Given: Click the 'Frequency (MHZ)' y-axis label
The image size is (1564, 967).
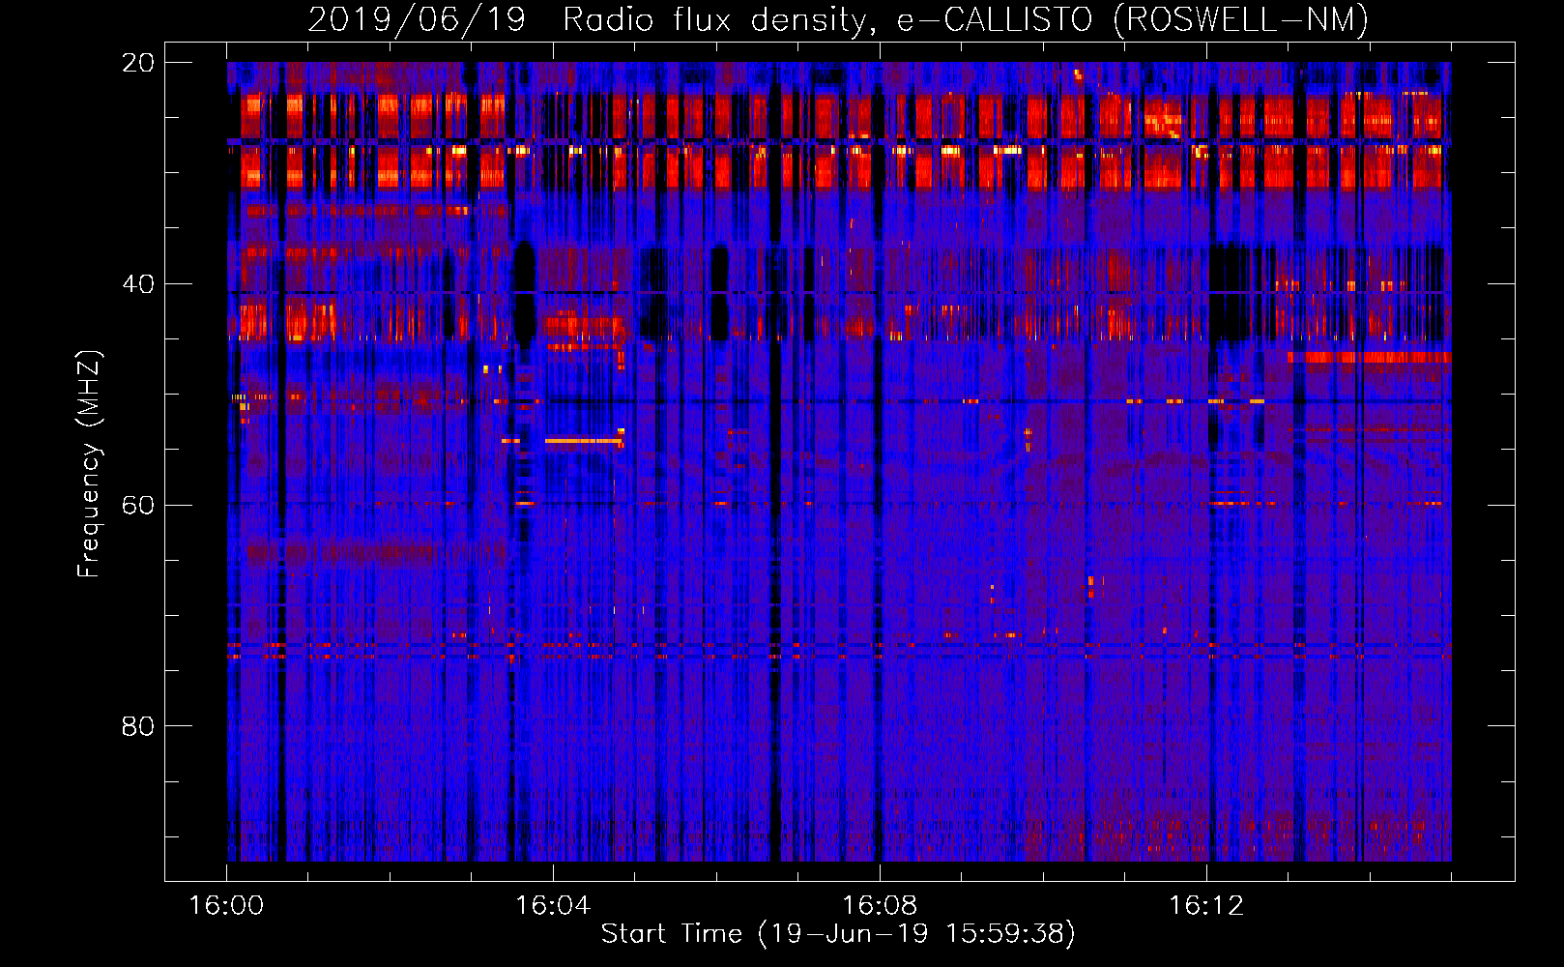Looking at the screenshot, I should coord(88,464).
